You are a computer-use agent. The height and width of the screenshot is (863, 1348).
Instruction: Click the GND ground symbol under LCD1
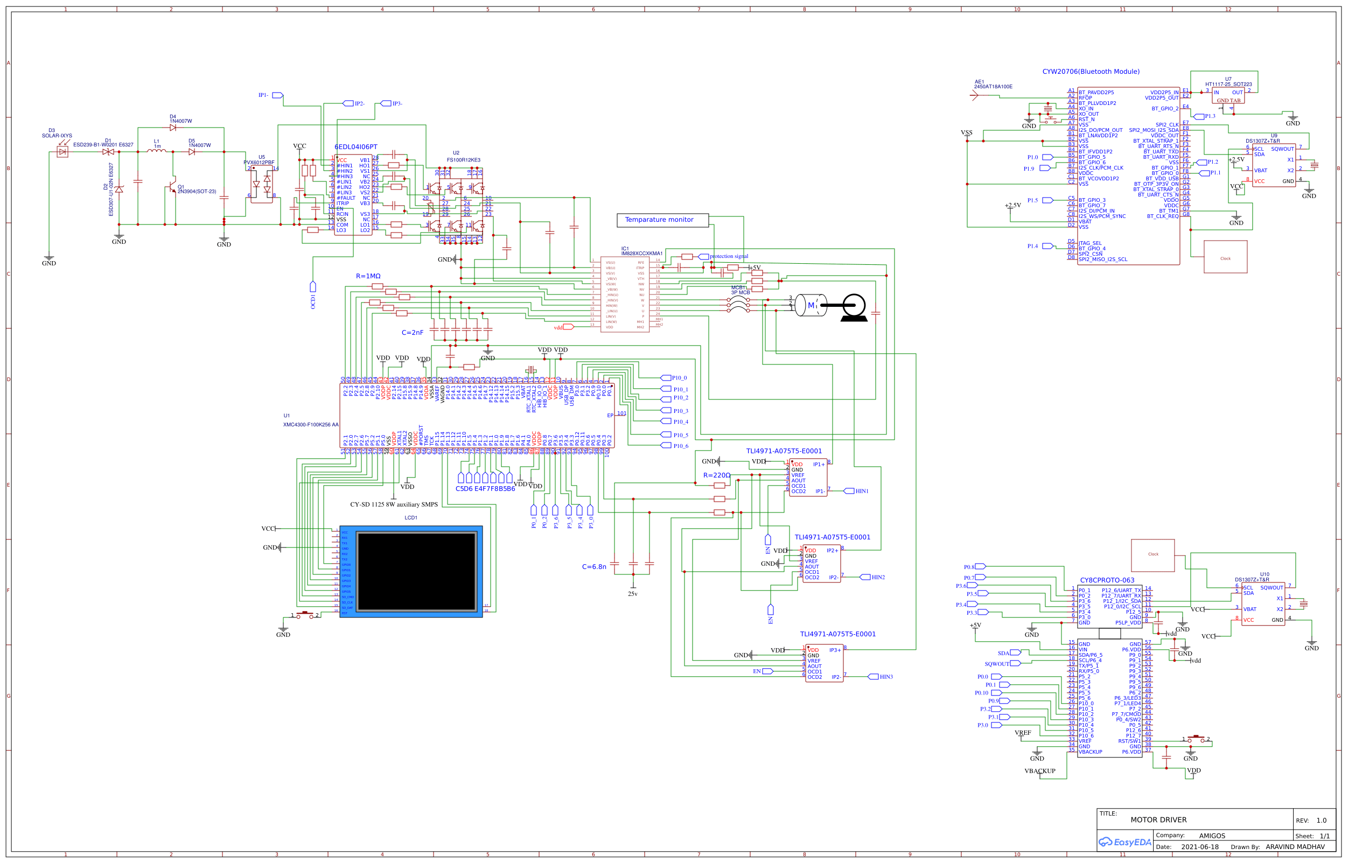tap(284, 630)
